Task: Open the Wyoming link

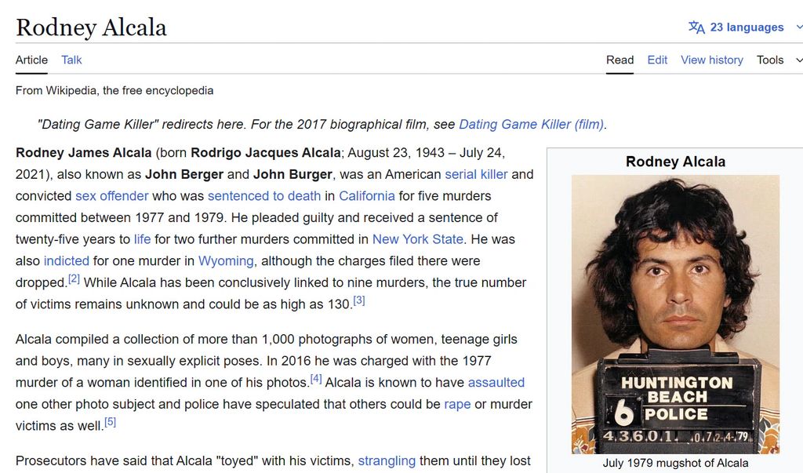Action: (x=226, y=261)
